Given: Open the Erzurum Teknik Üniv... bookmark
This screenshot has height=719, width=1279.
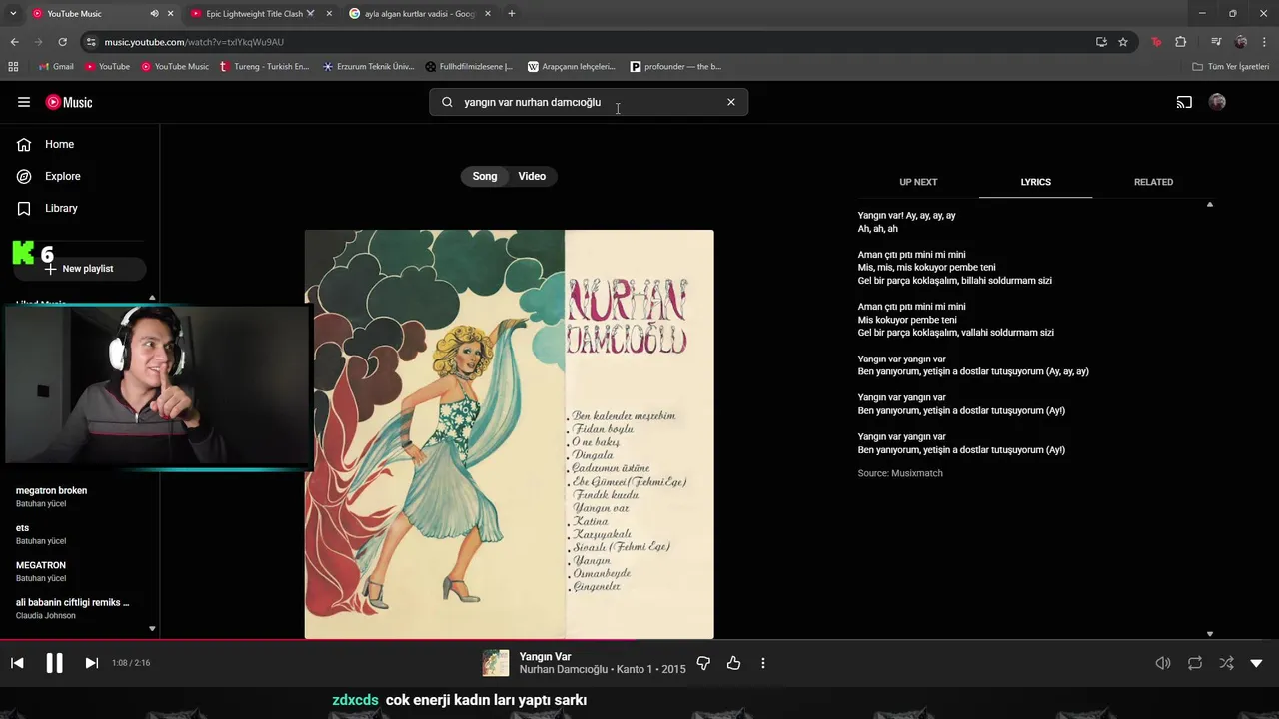Looking at the screenshot, I should coord(368,67).
